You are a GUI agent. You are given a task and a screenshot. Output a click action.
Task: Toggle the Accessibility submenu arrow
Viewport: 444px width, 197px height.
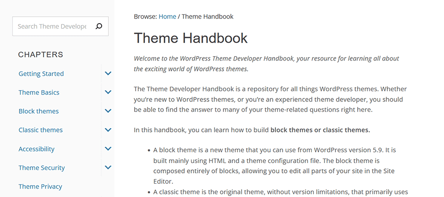click(x=108, y=149)
